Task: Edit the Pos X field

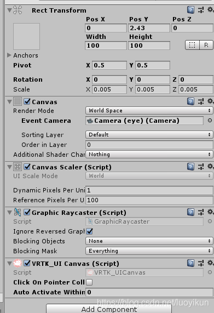Action: pyautogui.click(x=106, y=28)
